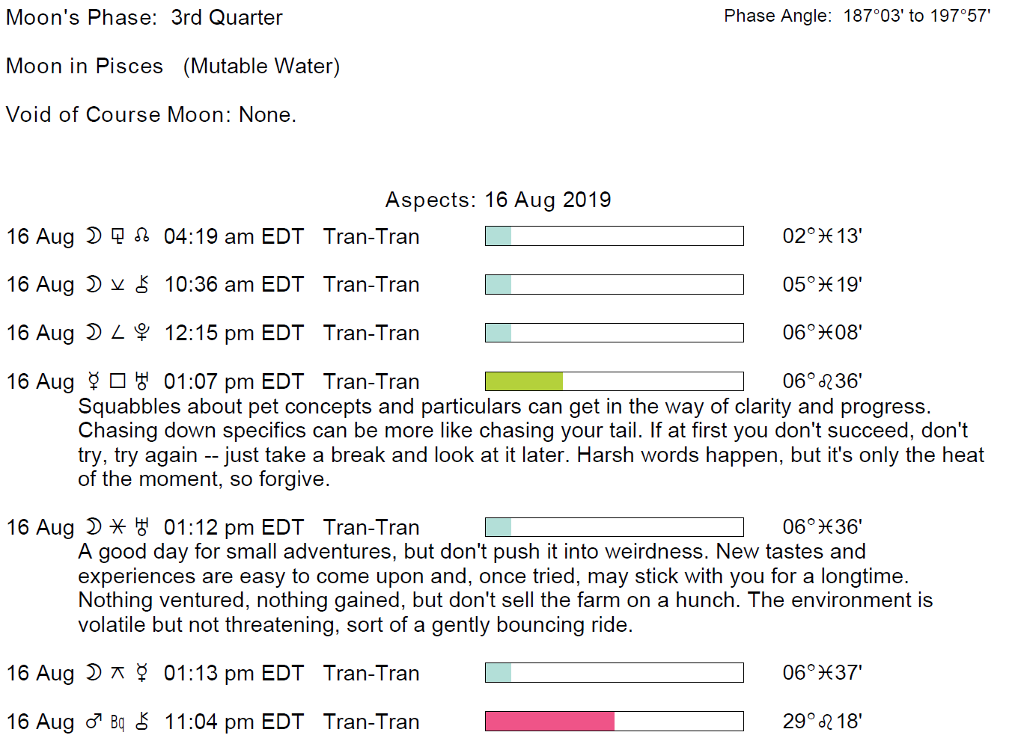Click the sextile symbol in the 01:12 pm row
This screenshot has height=741, width=1015.
click(118, 527)
